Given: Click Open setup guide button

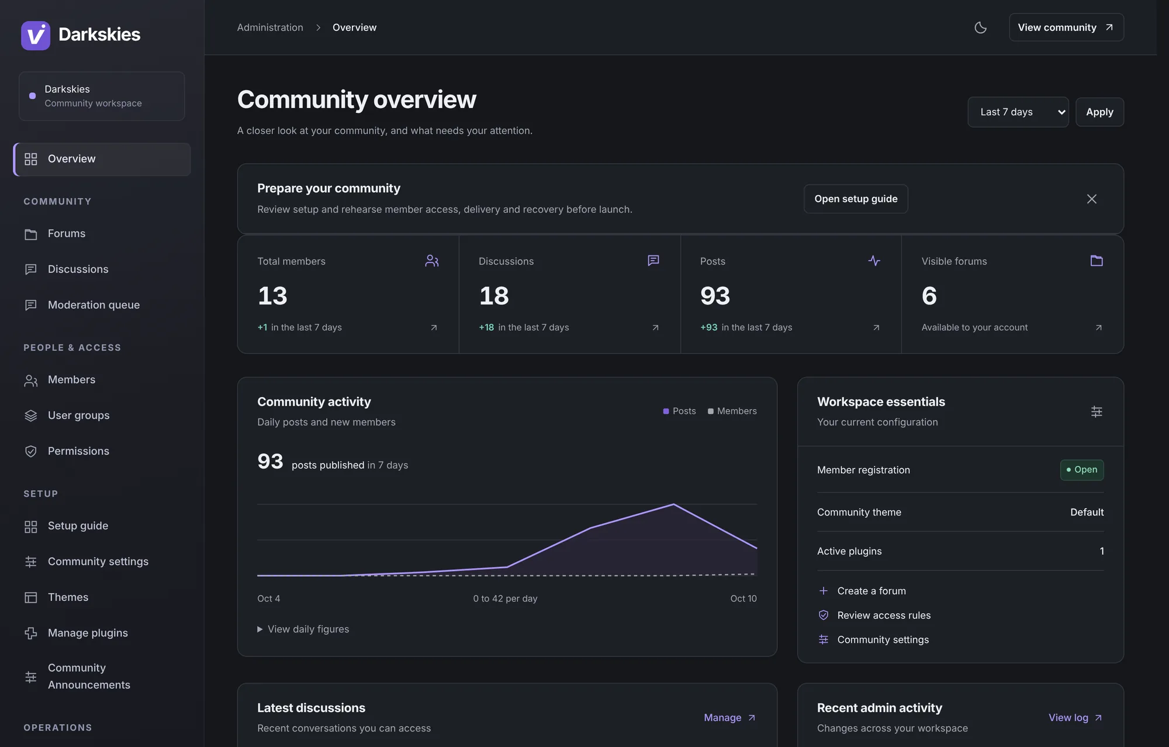Looking at the screenshot, I should (x=856, y=199).
